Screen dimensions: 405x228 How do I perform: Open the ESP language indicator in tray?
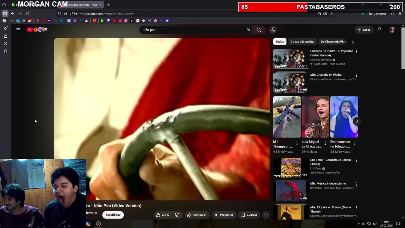point(375,224)
